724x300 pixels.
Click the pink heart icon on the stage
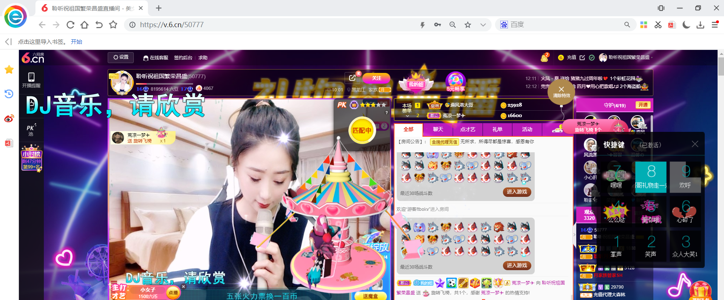coord(64,258)
